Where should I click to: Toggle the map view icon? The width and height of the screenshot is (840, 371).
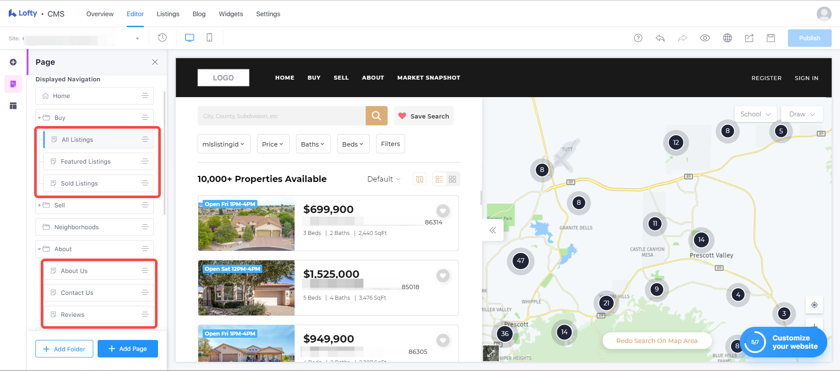(x=420, y=179)
